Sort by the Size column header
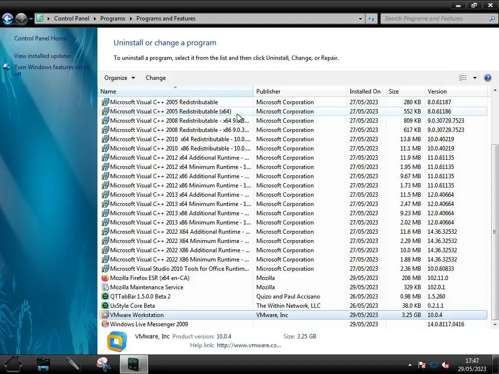 pos(405,91)
